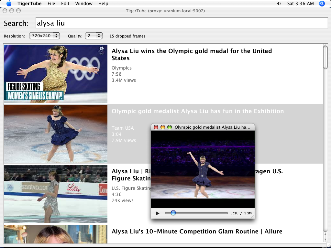Open the Resolution 320x240 dropdown
Screen dimensions: 331x248
pos(45,36)
